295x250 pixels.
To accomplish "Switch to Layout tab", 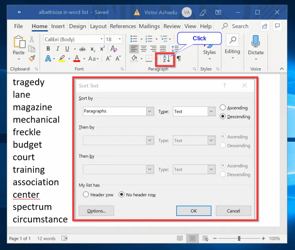I will 98,26.
